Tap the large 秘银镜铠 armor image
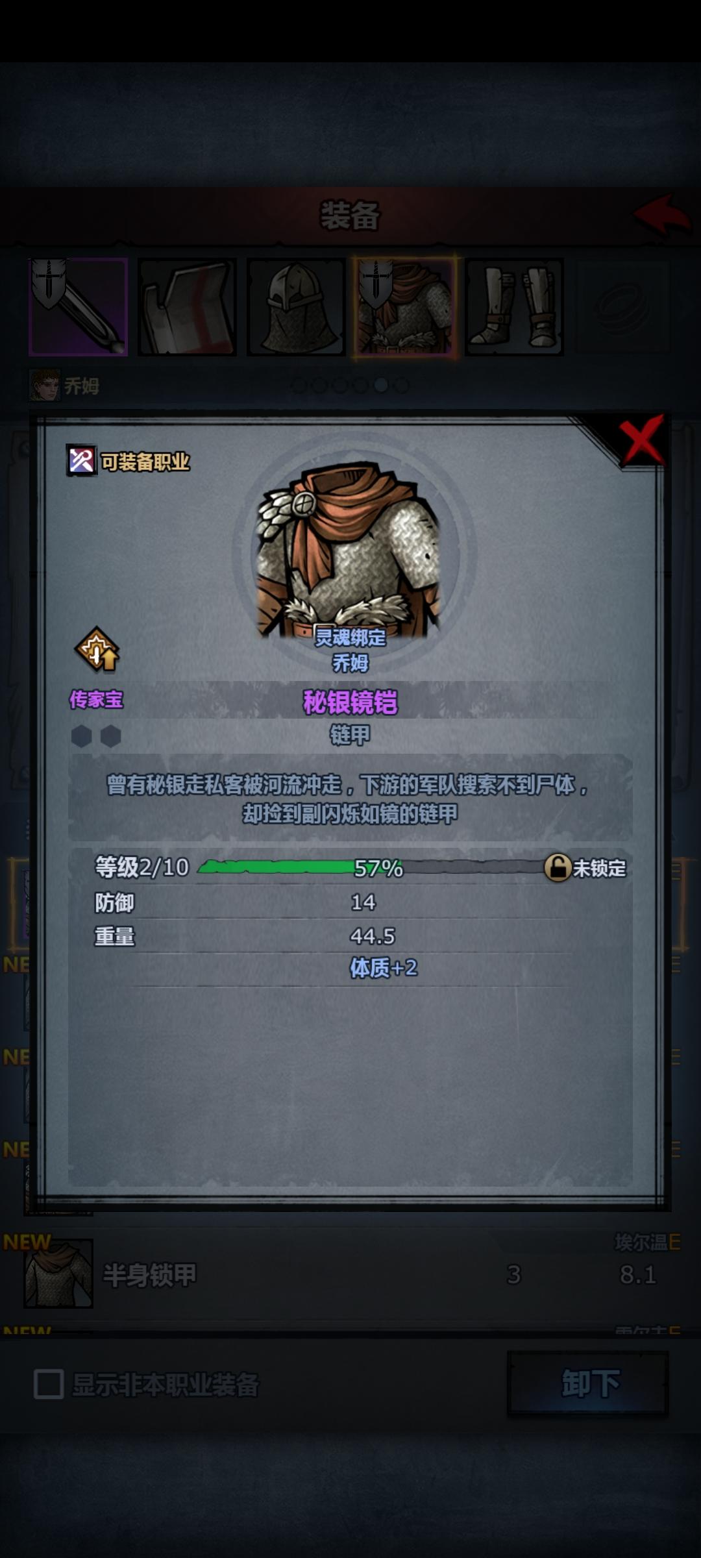Image resolution: width=701 pixels, height=1558 pixels. click(x=350, y=552)
